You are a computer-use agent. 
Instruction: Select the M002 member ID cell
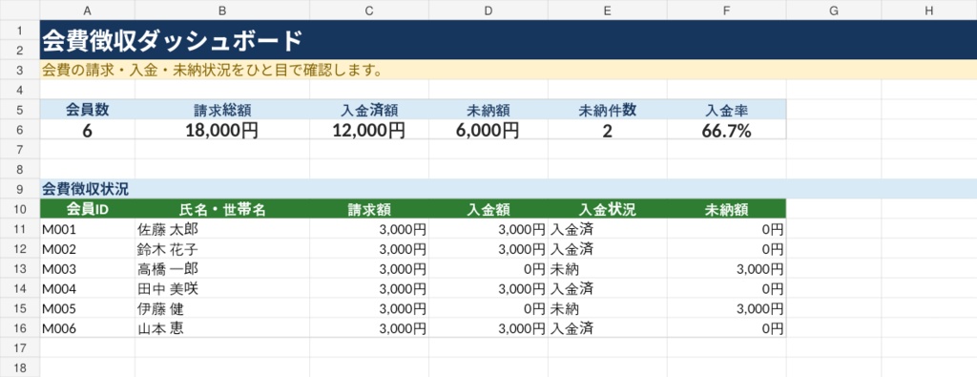(87, 249)
